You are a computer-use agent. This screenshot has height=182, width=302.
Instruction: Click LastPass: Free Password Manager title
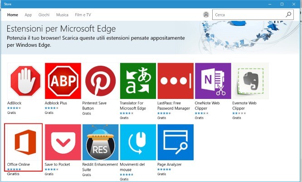pos(174,106)
